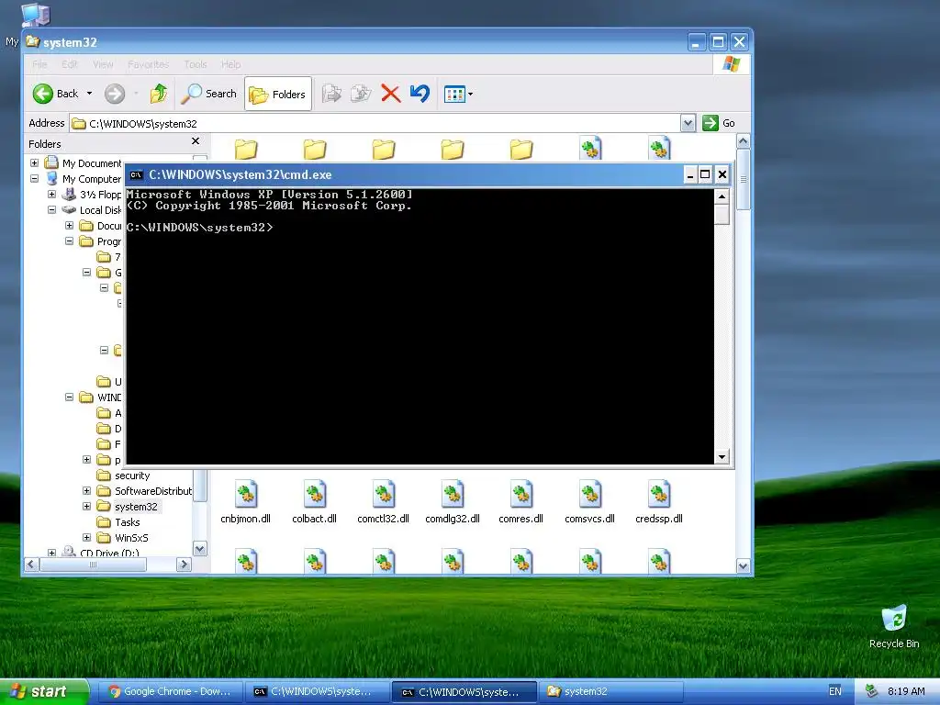Click the Forward arrow button
This screenshot has height=705, width=940.
[x=115, y=94]
